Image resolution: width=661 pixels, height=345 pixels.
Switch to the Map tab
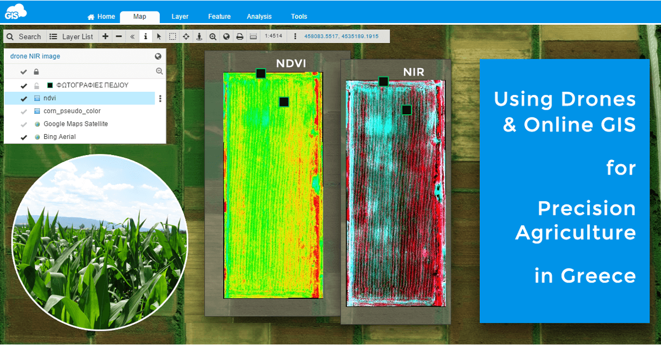pos(140,16)
